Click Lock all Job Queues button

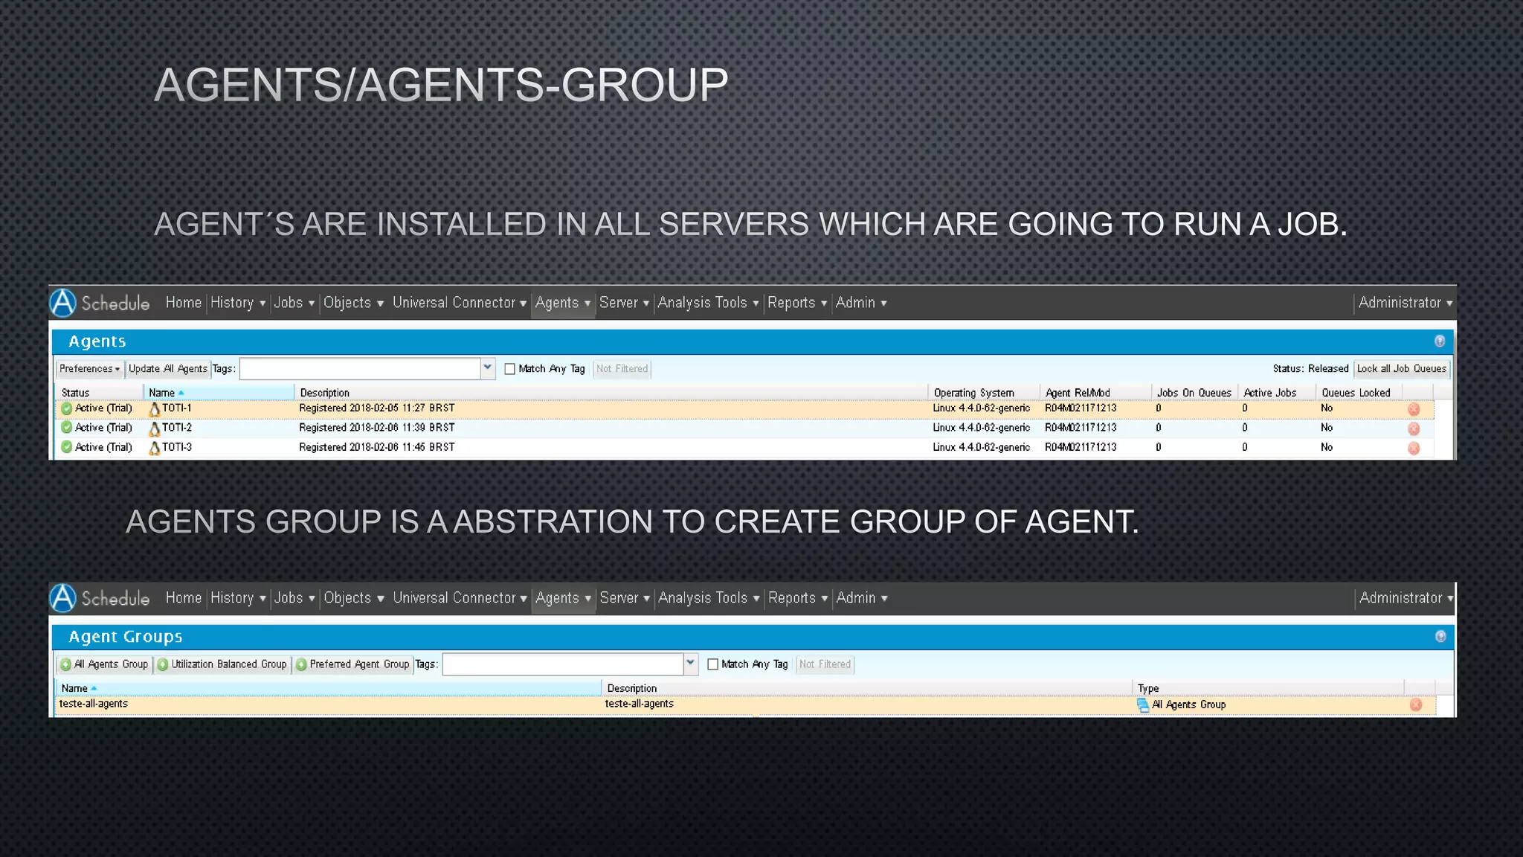pyautogui.click(x=1401, y=369)
